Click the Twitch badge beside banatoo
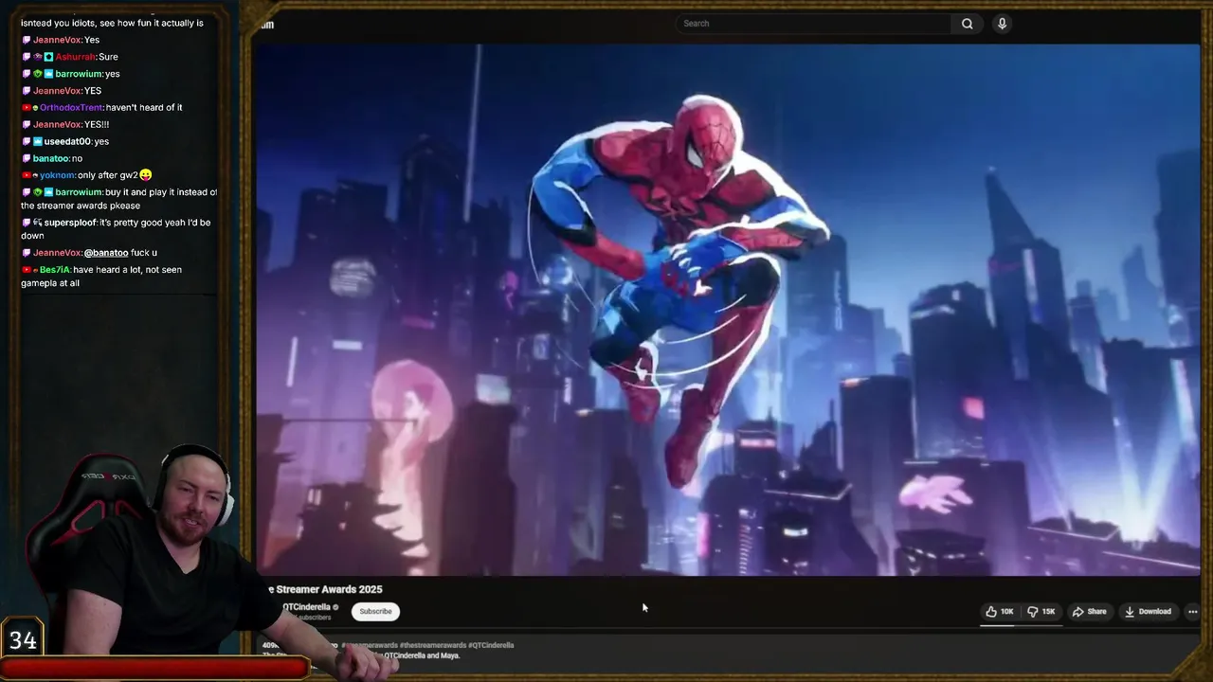Image resolution: width=1213 pixels, height=682 pixels. pyautogui.click(x=27, y=158)
